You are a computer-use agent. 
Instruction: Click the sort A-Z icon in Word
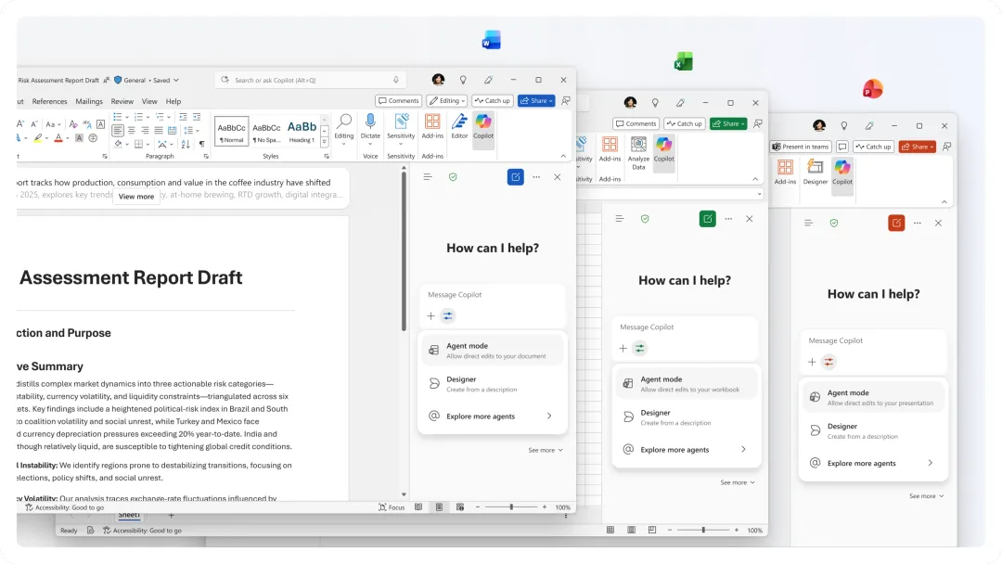coord(186,145)
